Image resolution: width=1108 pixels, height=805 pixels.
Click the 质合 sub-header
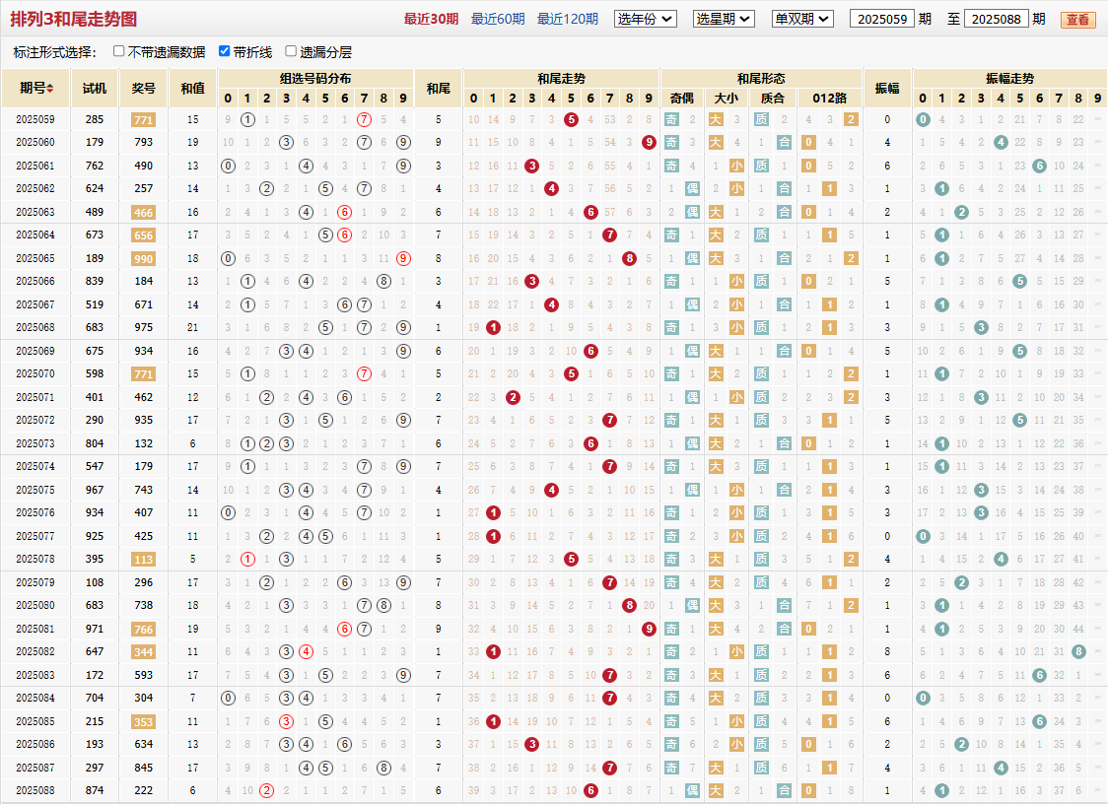(x=773, y=99)
